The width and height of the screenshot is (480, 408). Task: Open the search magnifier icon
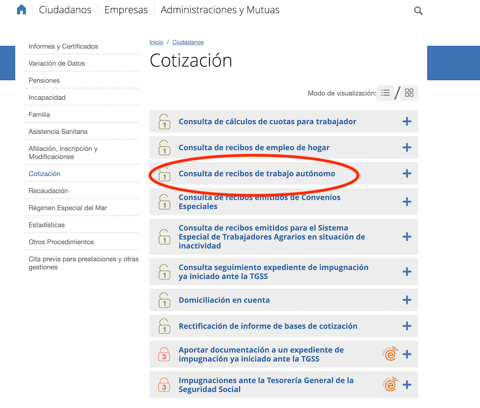point(418,11)
